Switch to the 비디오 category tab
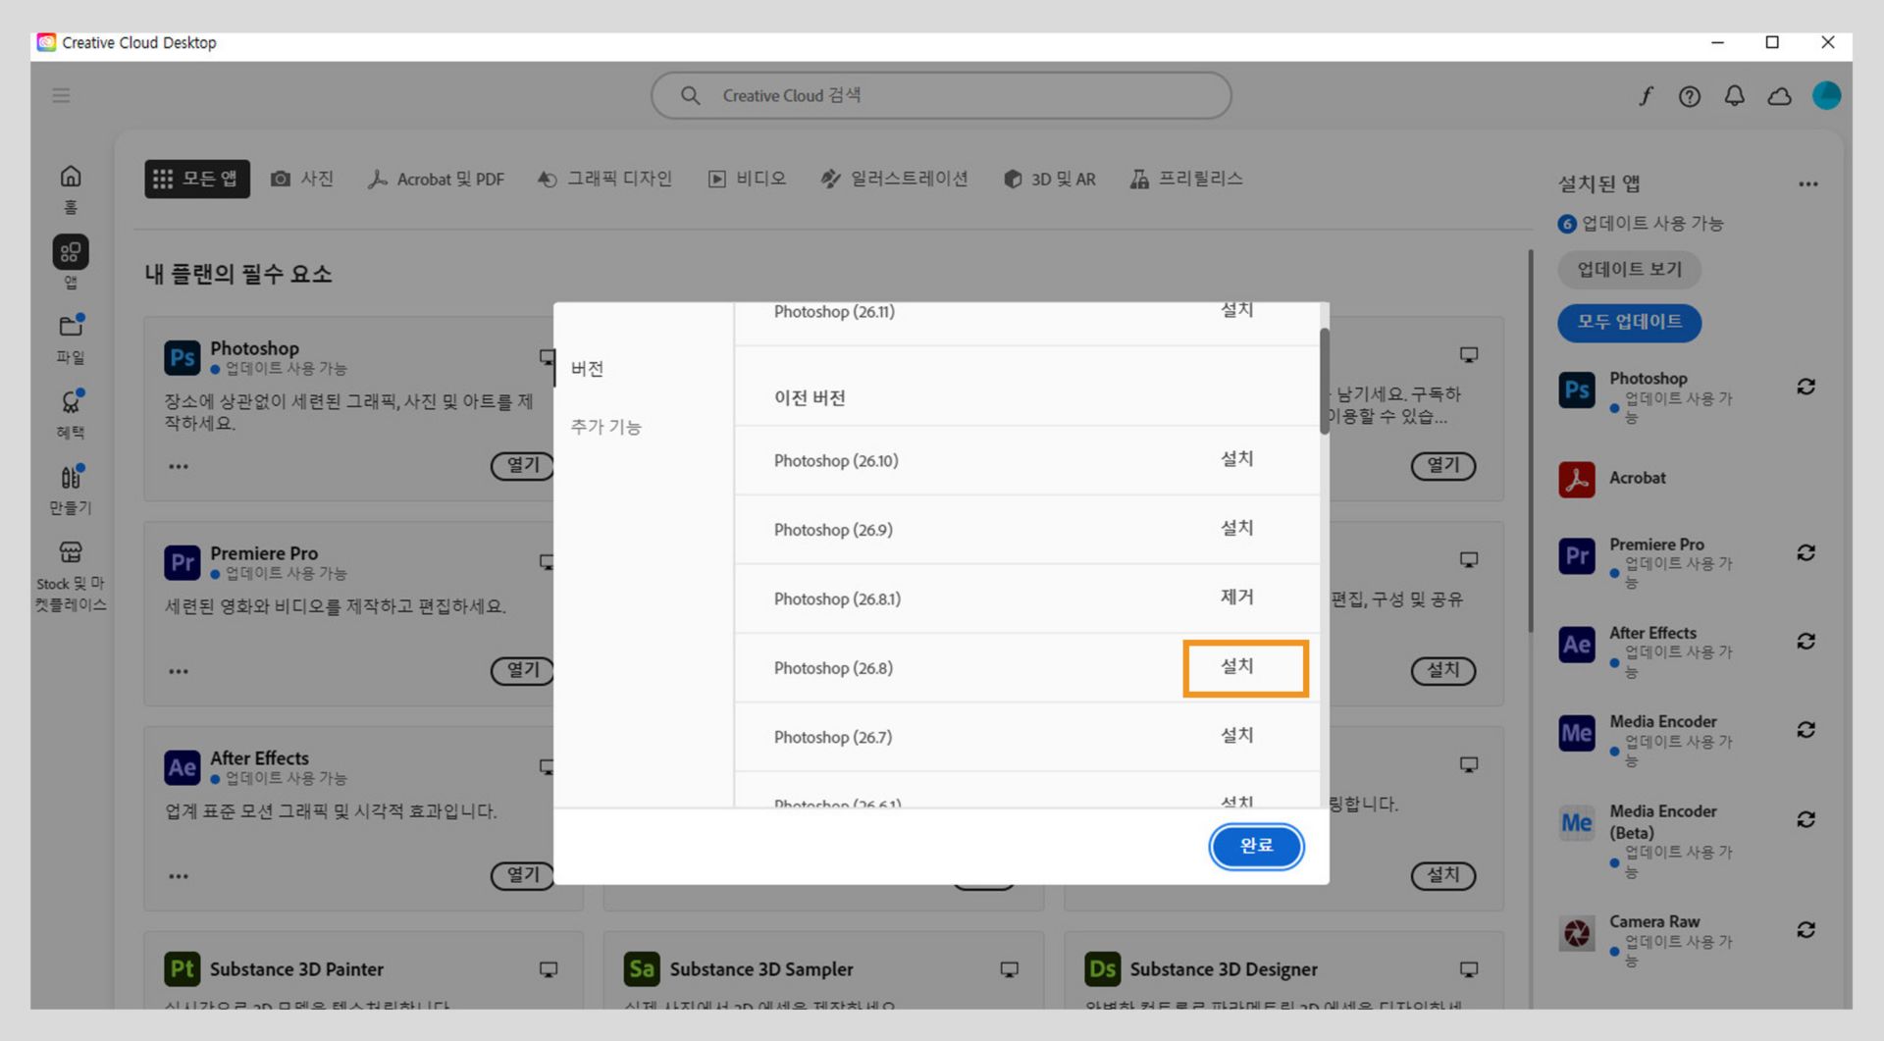Screen dimensions: 1884x1041 [747, 179]
